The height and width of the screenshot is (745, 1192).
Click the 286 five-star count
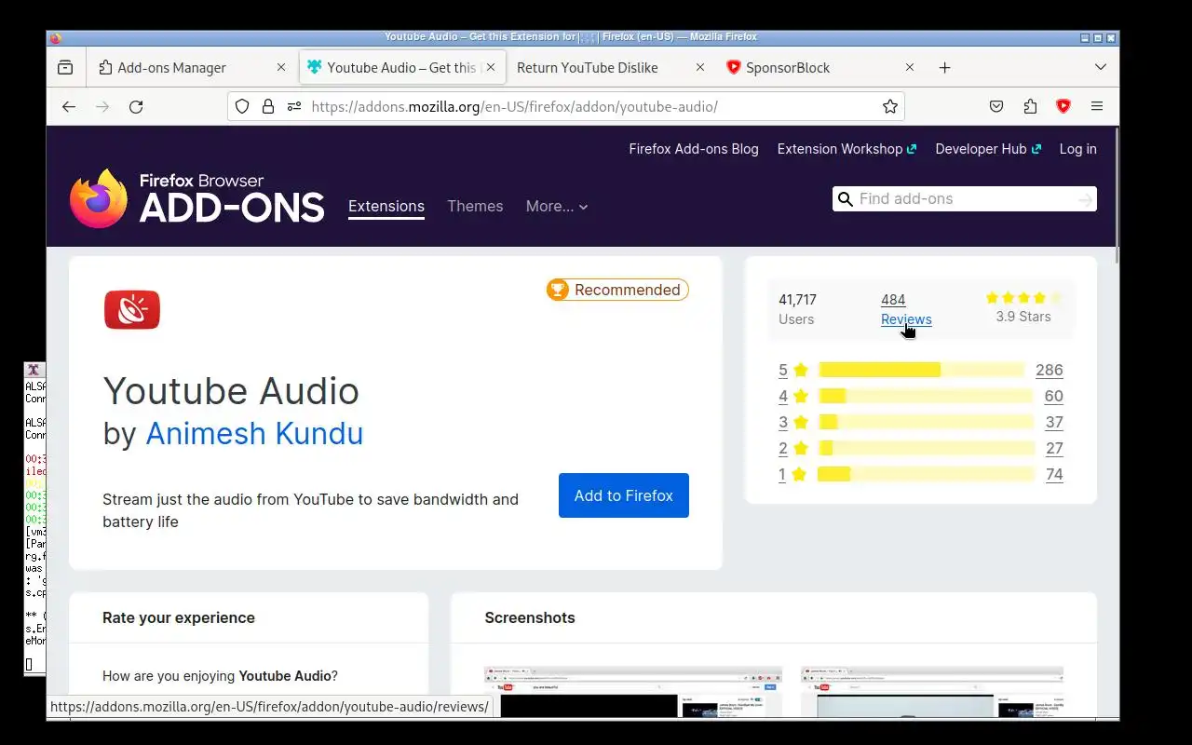click(x=1050, y=370)
